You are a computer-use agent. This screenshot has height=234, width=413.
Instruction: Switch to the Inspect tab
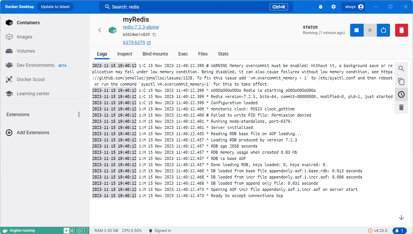(x=125, y=54)
